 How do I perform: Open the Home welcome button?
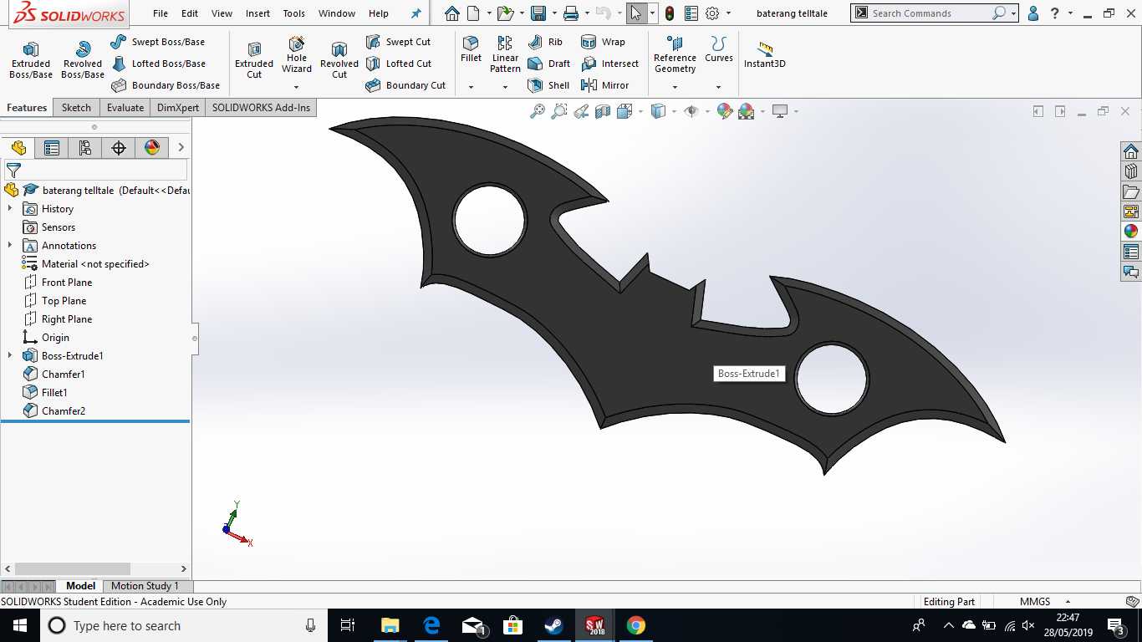pyautogui.click(x=452, y=13)
